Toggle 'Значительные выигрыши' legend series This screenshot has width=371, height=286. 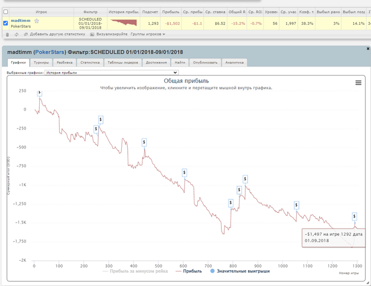(240, 271)
